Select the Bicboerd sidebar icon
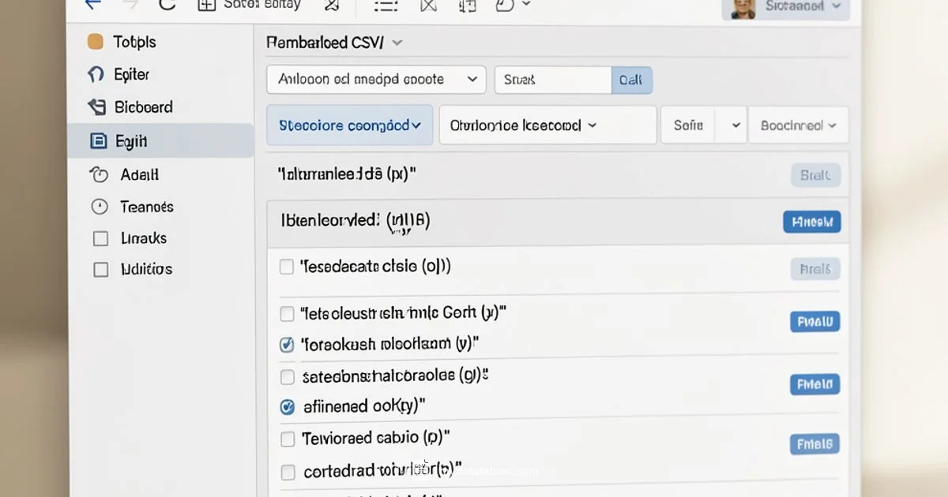This screenshot has height=497, width=948. (142, 106)
